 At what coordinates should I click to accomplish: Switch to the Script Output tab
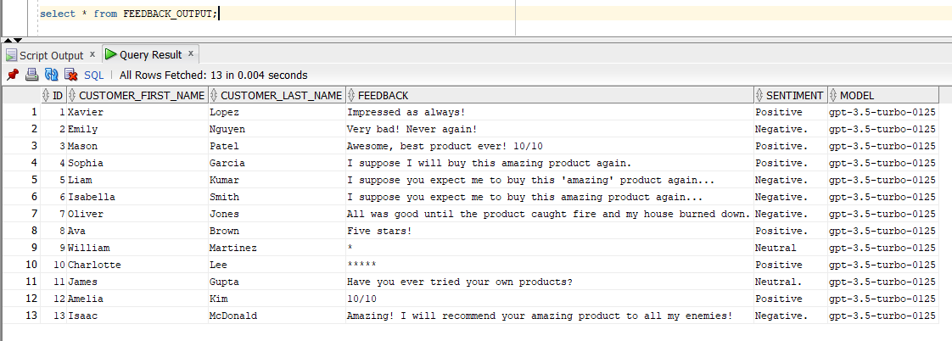51,55
